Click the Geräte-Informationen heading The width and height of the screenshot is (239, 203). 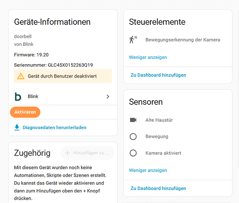click(x=52, y=22)
